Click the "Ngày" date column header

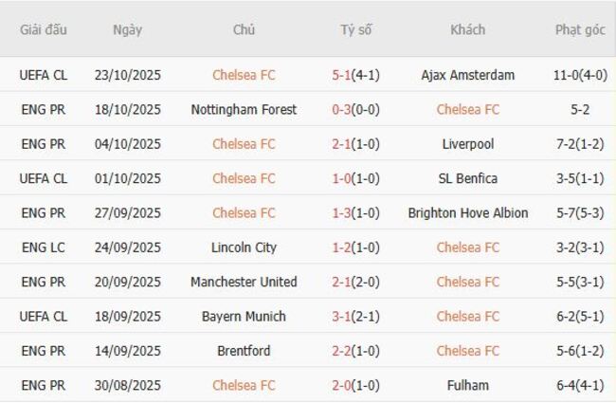127,29
